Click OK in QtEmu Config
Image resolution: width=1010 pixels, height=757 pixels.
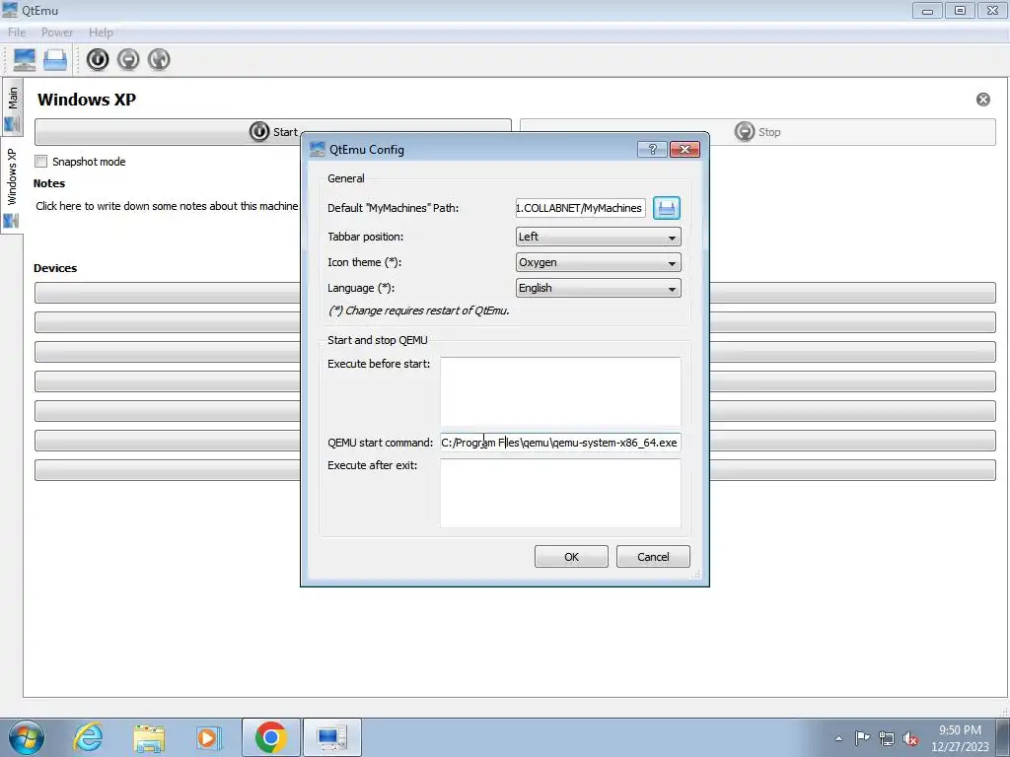[x=571, y=557]
